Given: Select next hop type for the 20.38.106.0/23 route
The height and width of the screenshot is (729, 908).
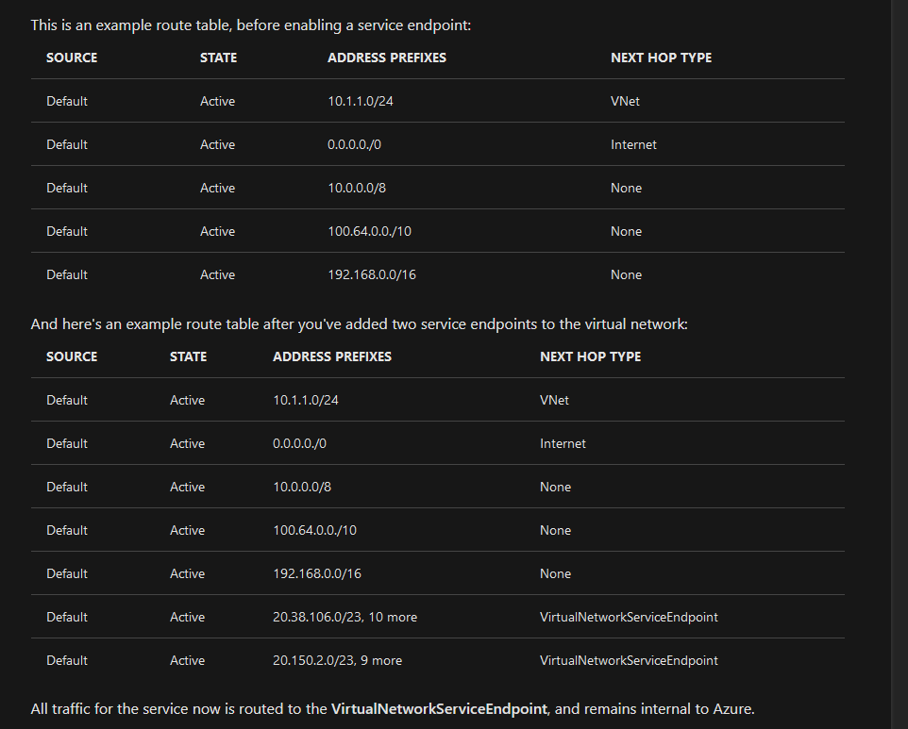Looking at the screenshot, I should point(629,617).
